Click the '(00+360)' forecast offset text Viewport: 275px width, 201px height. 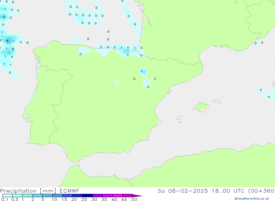pos(262,191)
